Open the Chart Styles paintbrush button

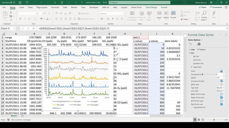(117, 54)
